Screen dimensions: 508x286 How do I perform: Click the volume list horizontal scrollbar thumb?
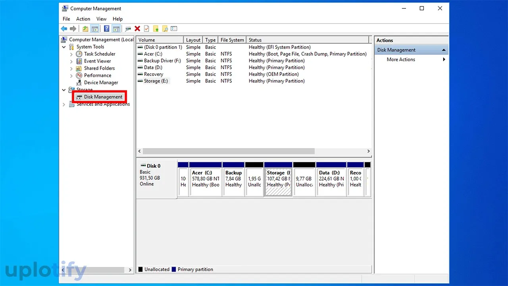tap(229, 151)
